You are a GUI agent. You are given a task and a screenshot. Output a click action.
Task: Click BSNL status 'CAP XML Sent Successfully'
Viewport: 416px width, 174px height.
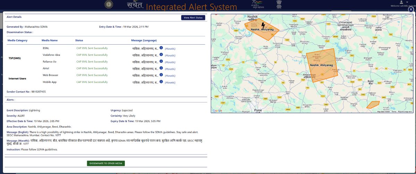[92, 48]
